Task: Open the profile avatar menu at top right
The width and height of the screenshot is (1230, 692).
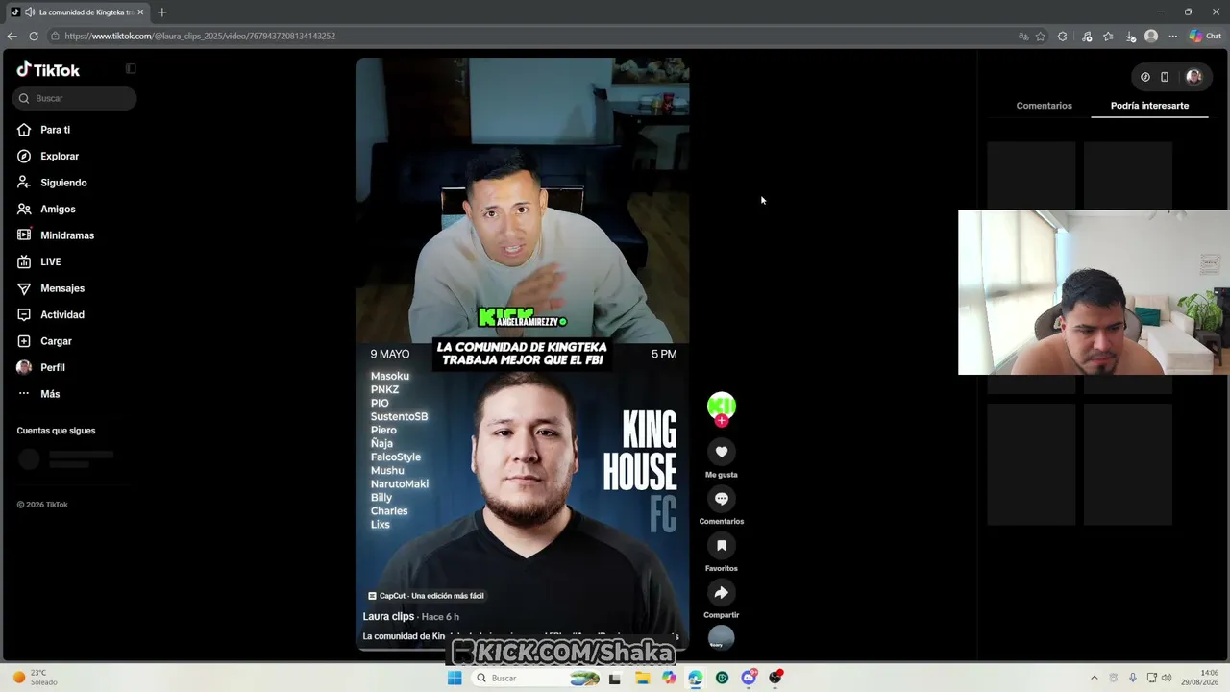Action: click(x=1193, y=77)
